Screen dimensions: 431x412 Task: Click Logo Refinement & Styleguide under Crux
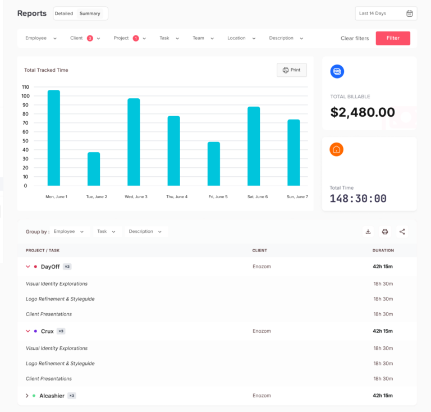pyautogui.click(x=60, y=364)
